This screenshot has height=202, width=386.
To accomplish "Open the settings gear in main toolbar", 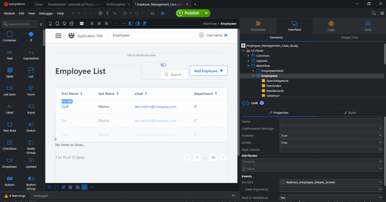I will click(100, 13).
